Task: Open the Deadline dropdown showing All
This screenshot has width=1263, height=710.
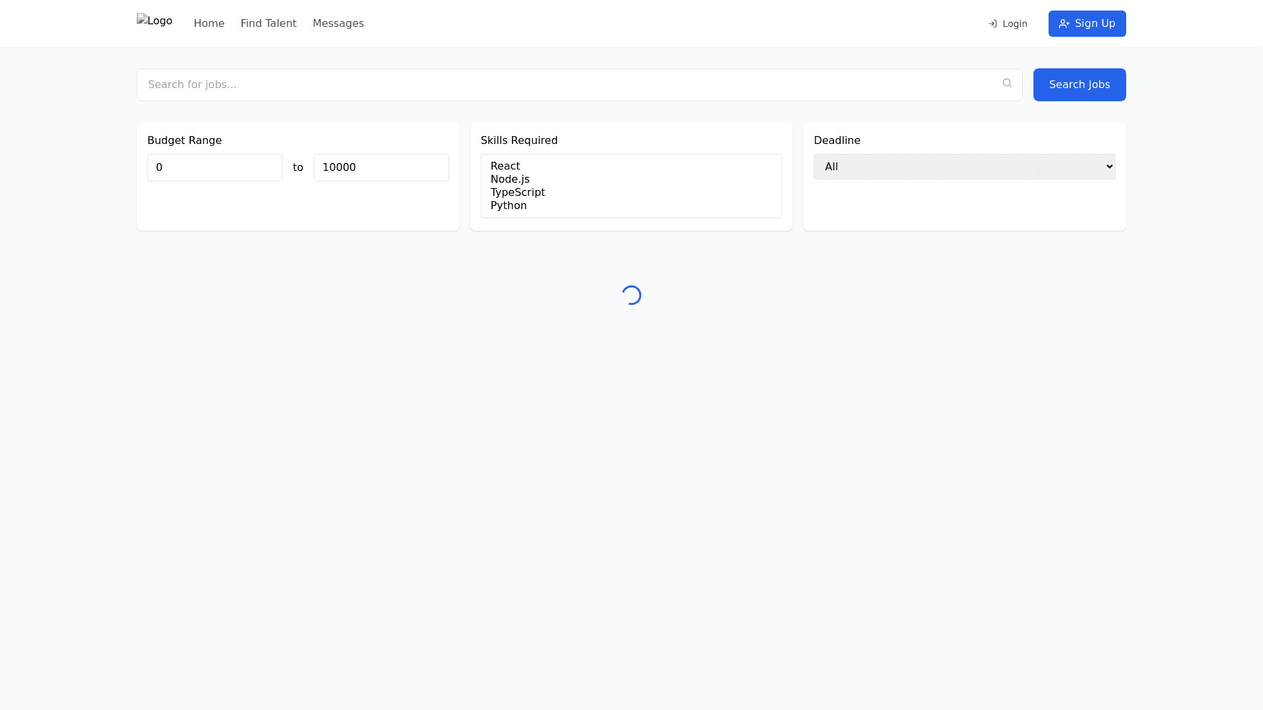Action: (964, 166)
